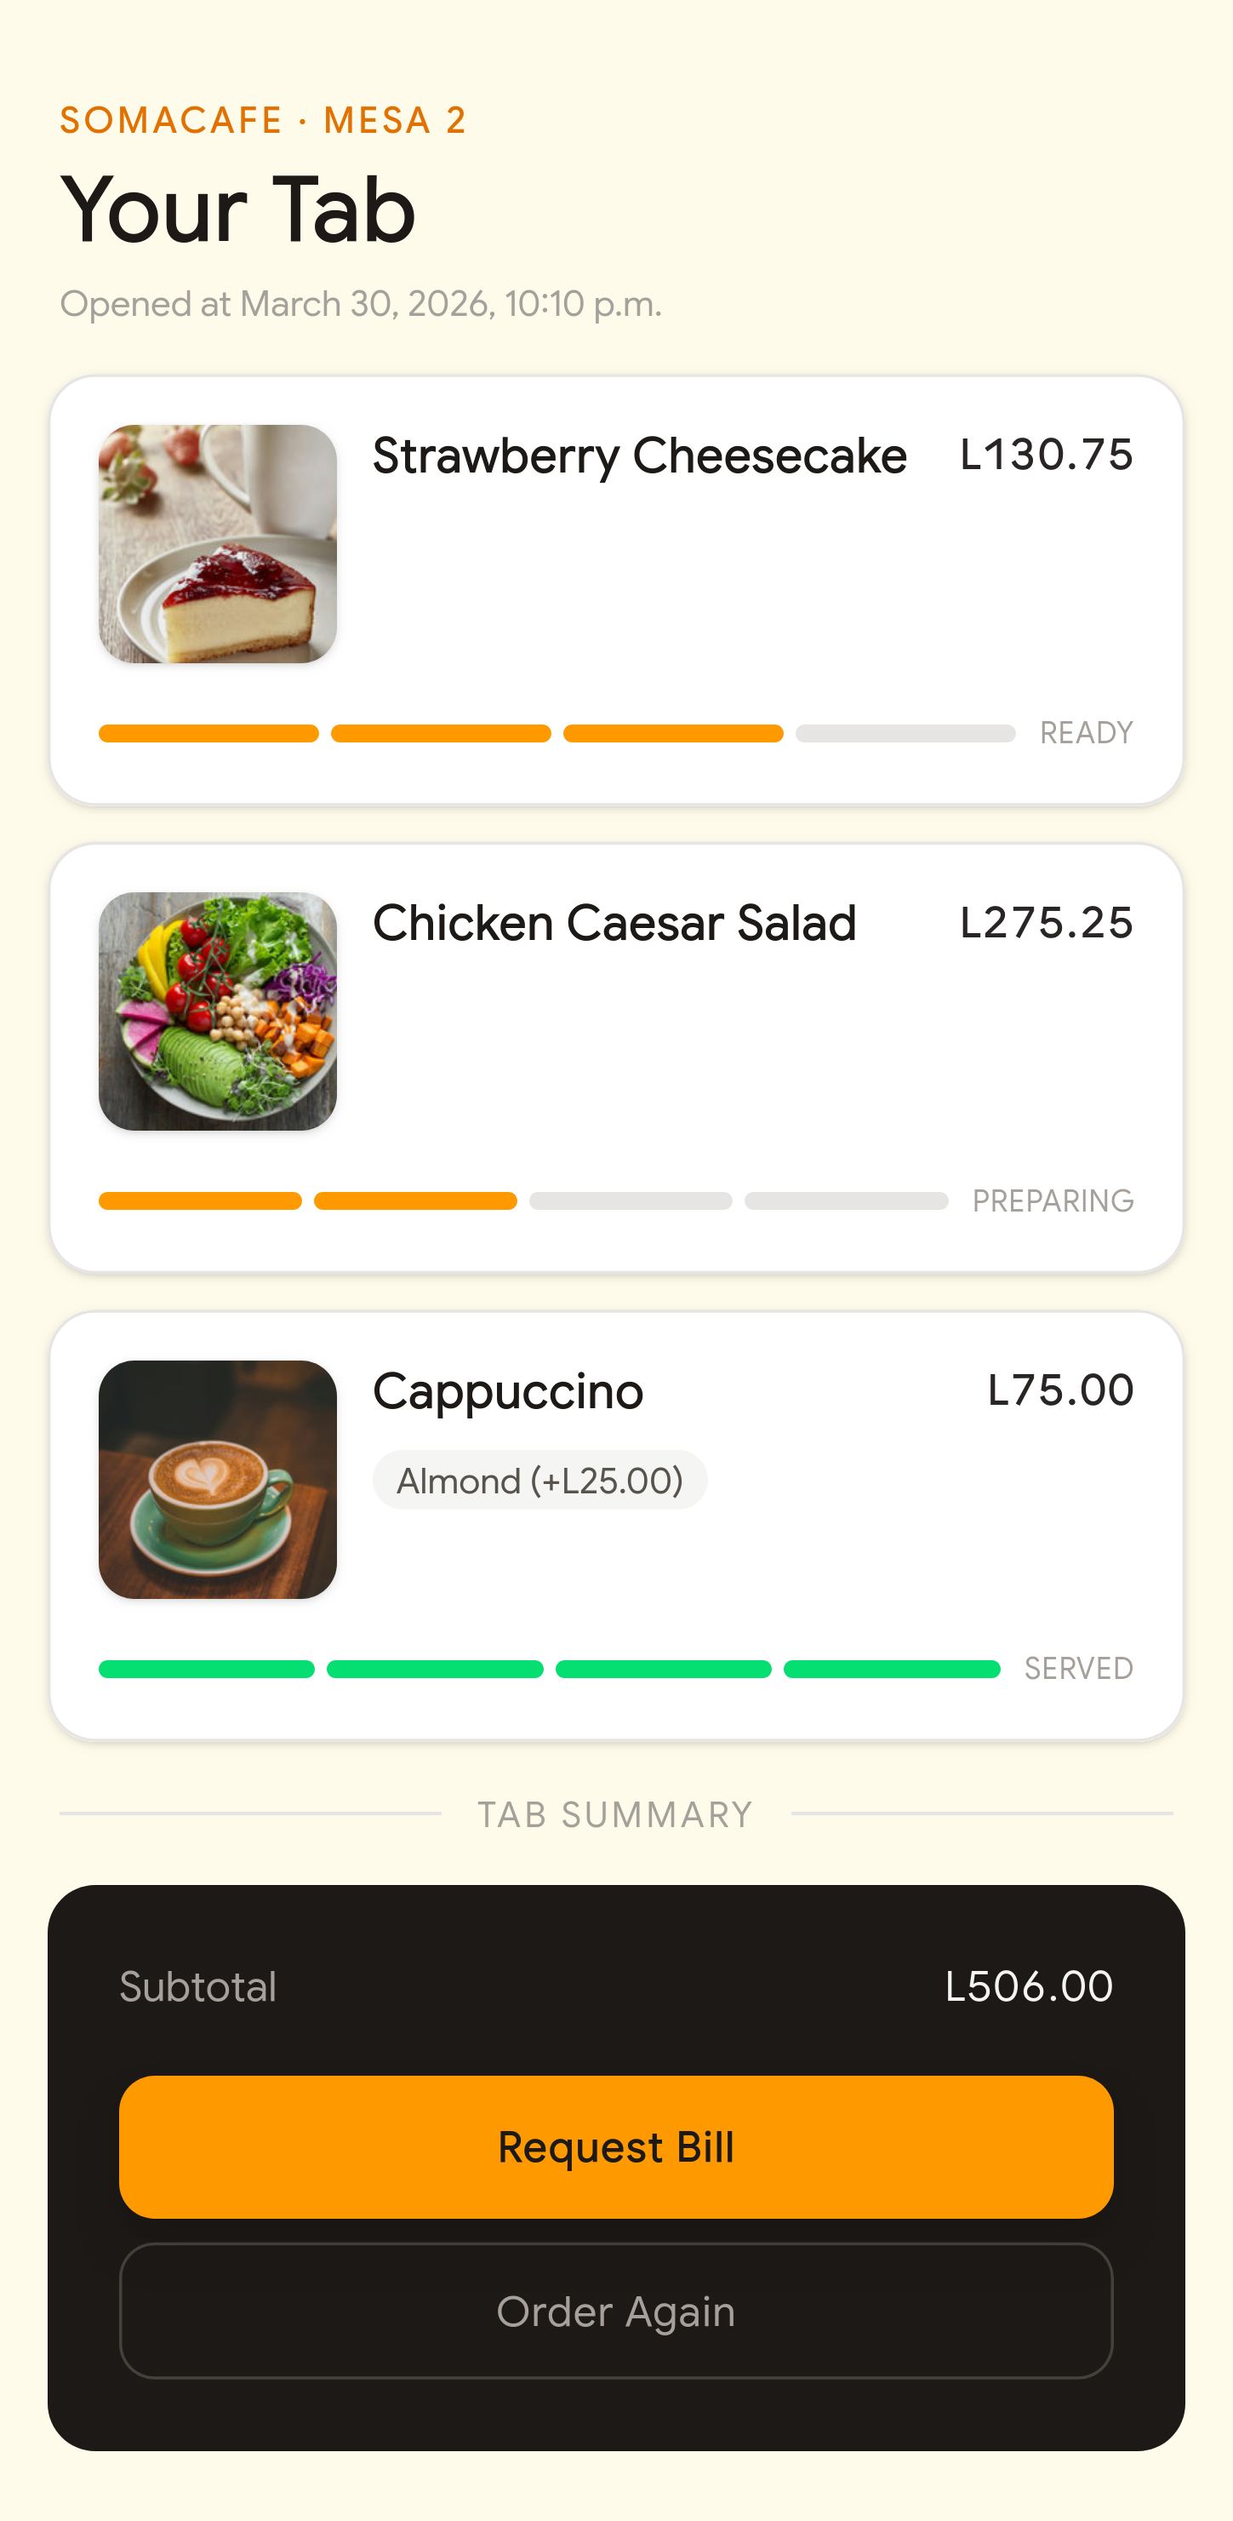The width and height of the screenshot is (1233, 2521).
Task: Tap the Request Bill button
Action: (616, 2146)
